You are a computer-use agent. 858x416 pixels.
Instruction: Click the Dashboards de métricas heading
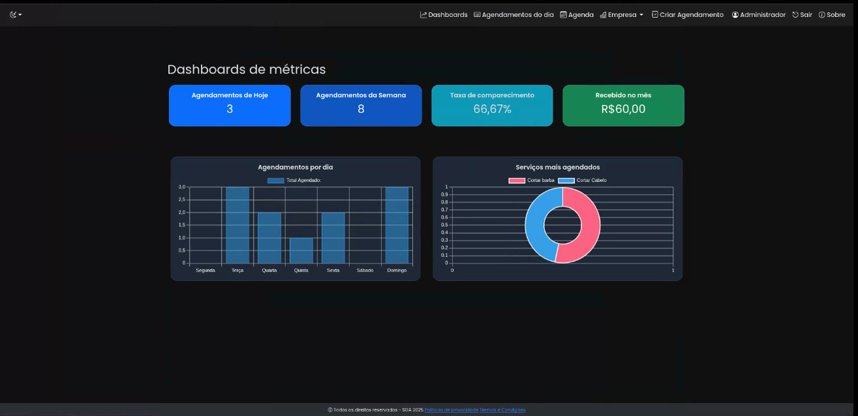click(x=247, y=69)
